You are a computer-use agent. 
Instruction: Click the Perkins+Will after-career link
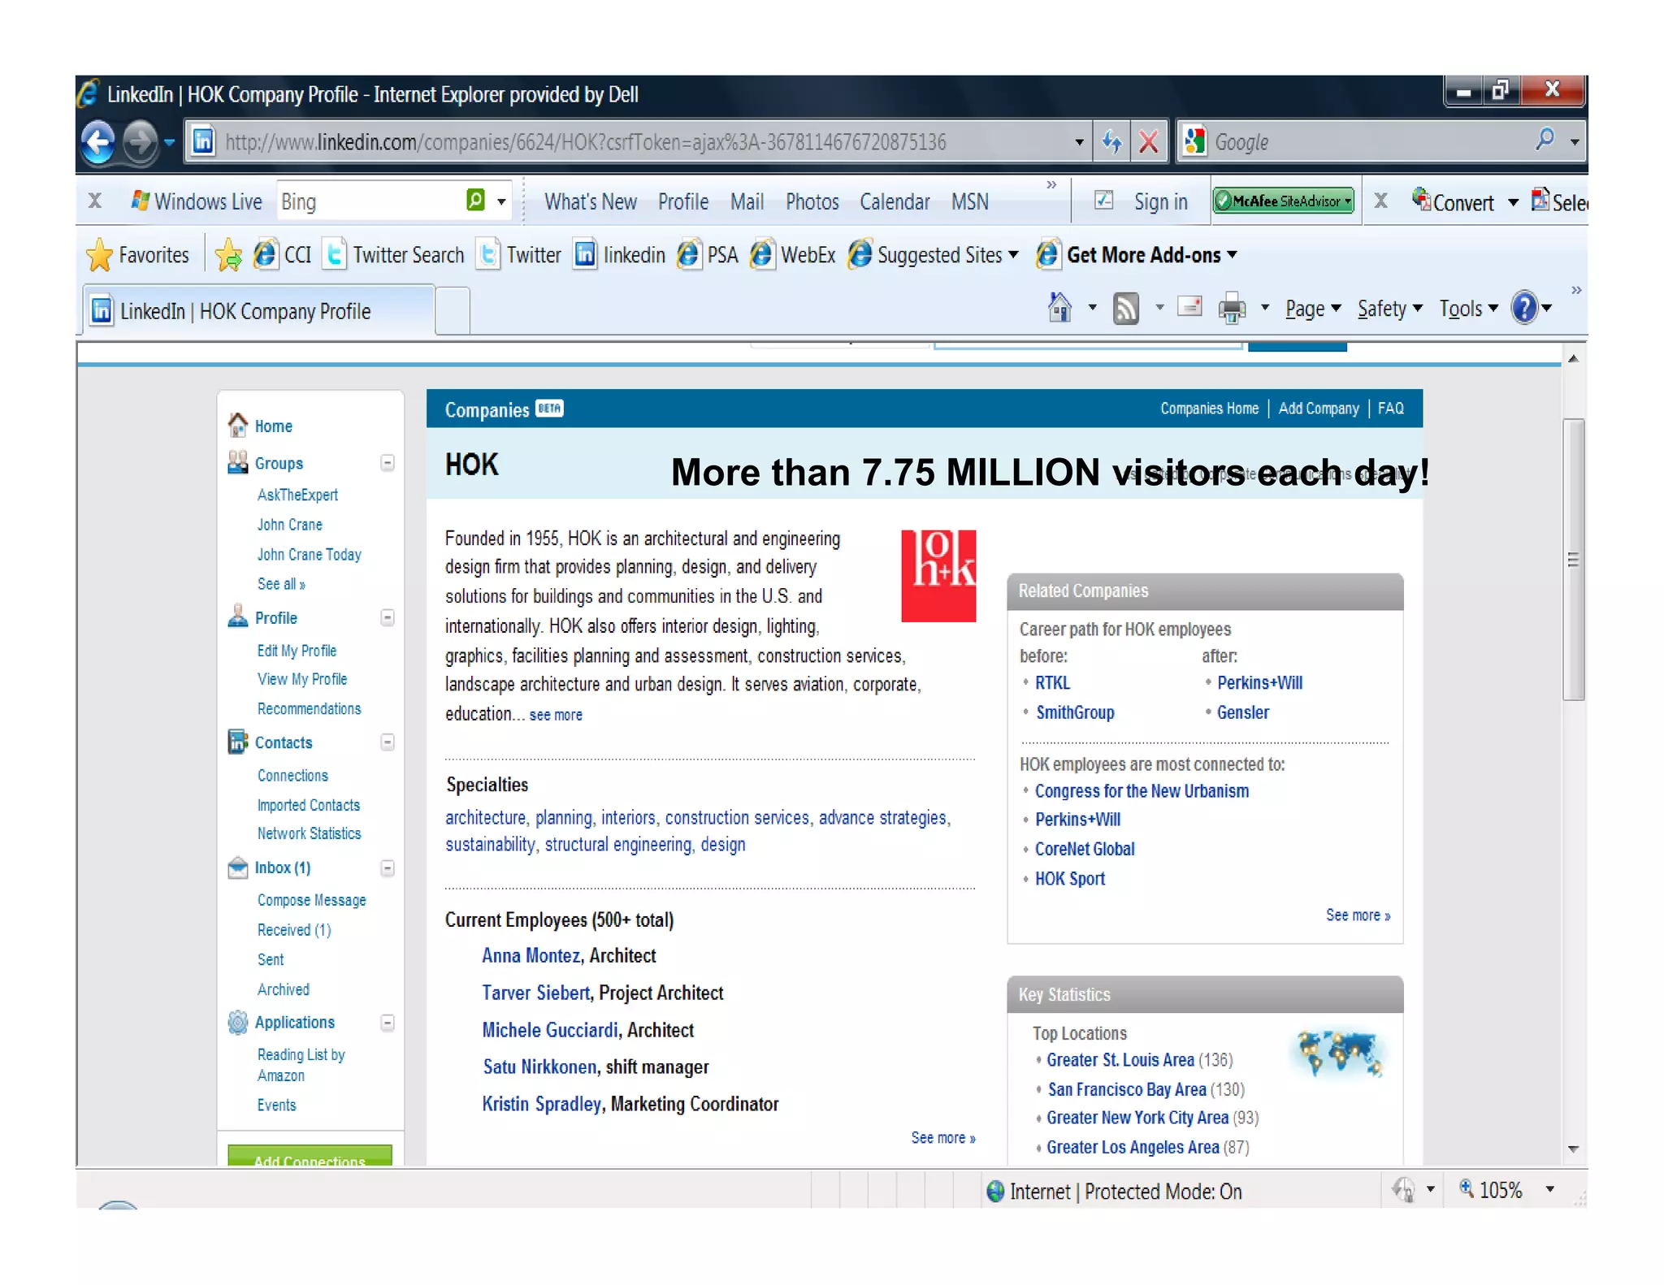click(1259, 683)
